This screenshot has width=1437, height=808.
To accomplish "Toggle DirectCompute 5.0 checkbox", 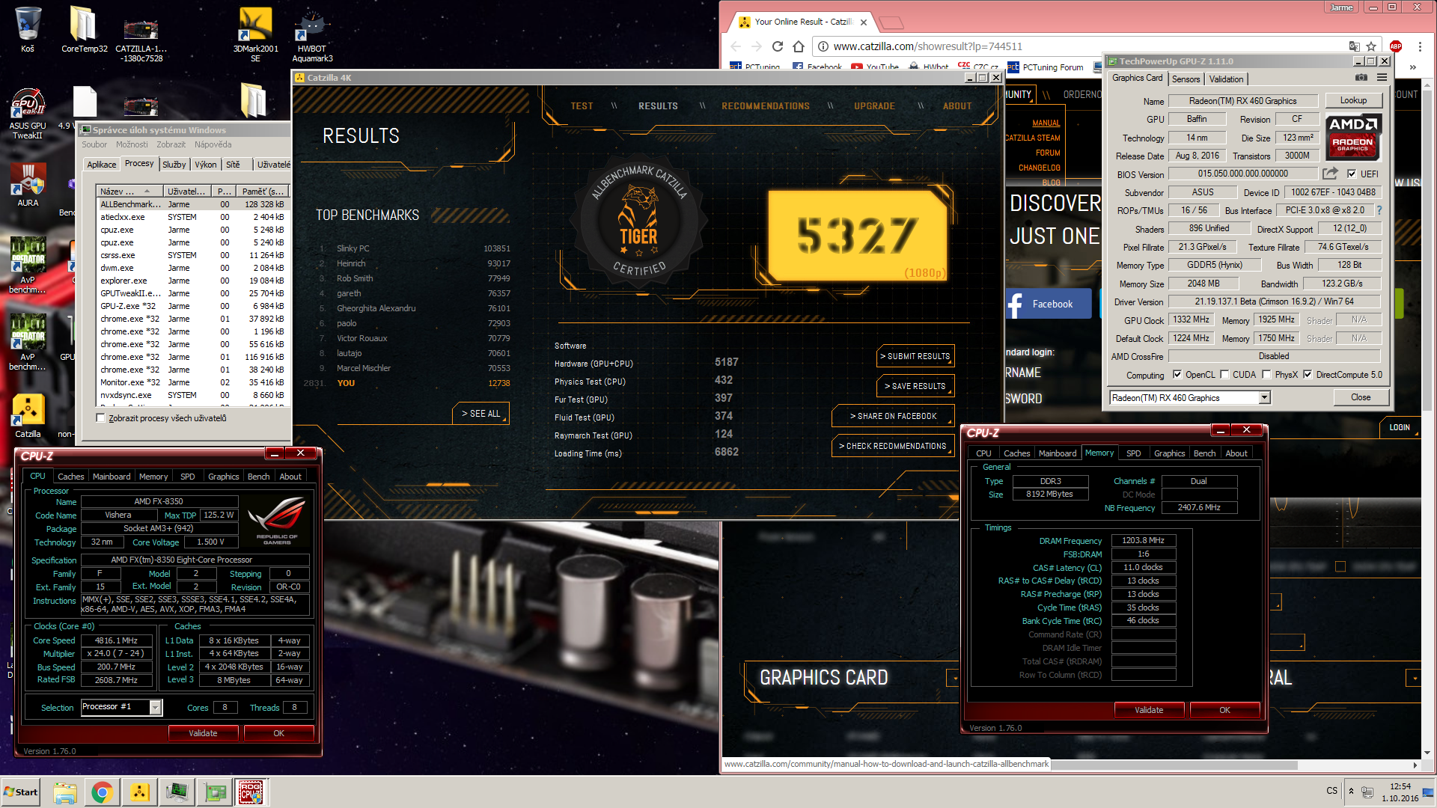I will coord(1308,375).
